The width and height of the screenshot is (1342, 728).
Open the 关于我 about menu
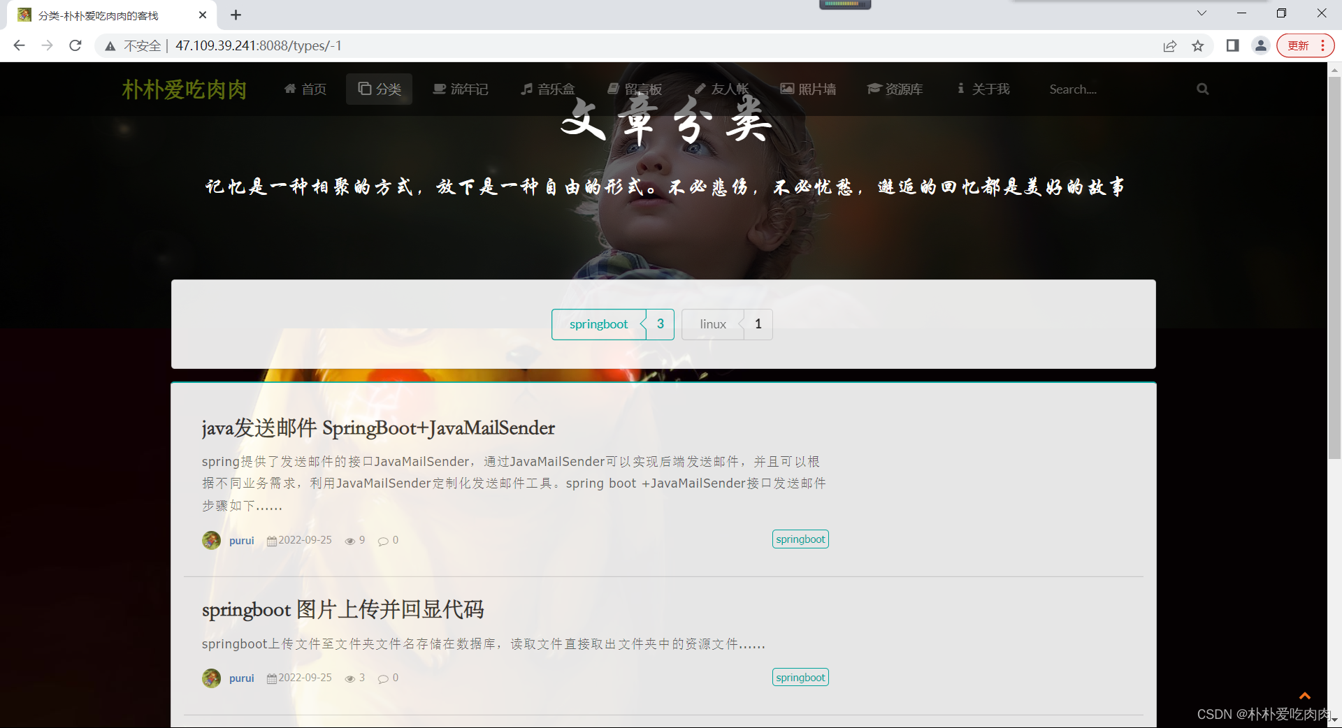click(983, 89)
